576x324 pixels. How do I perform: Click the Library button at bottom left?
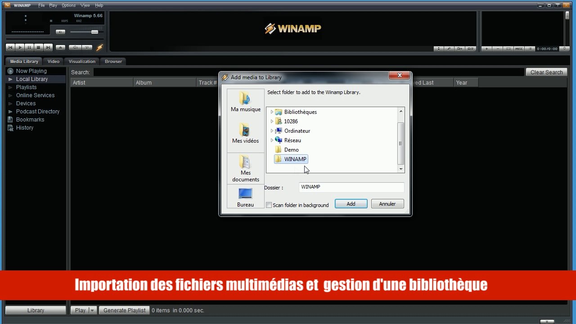[36, 310]
